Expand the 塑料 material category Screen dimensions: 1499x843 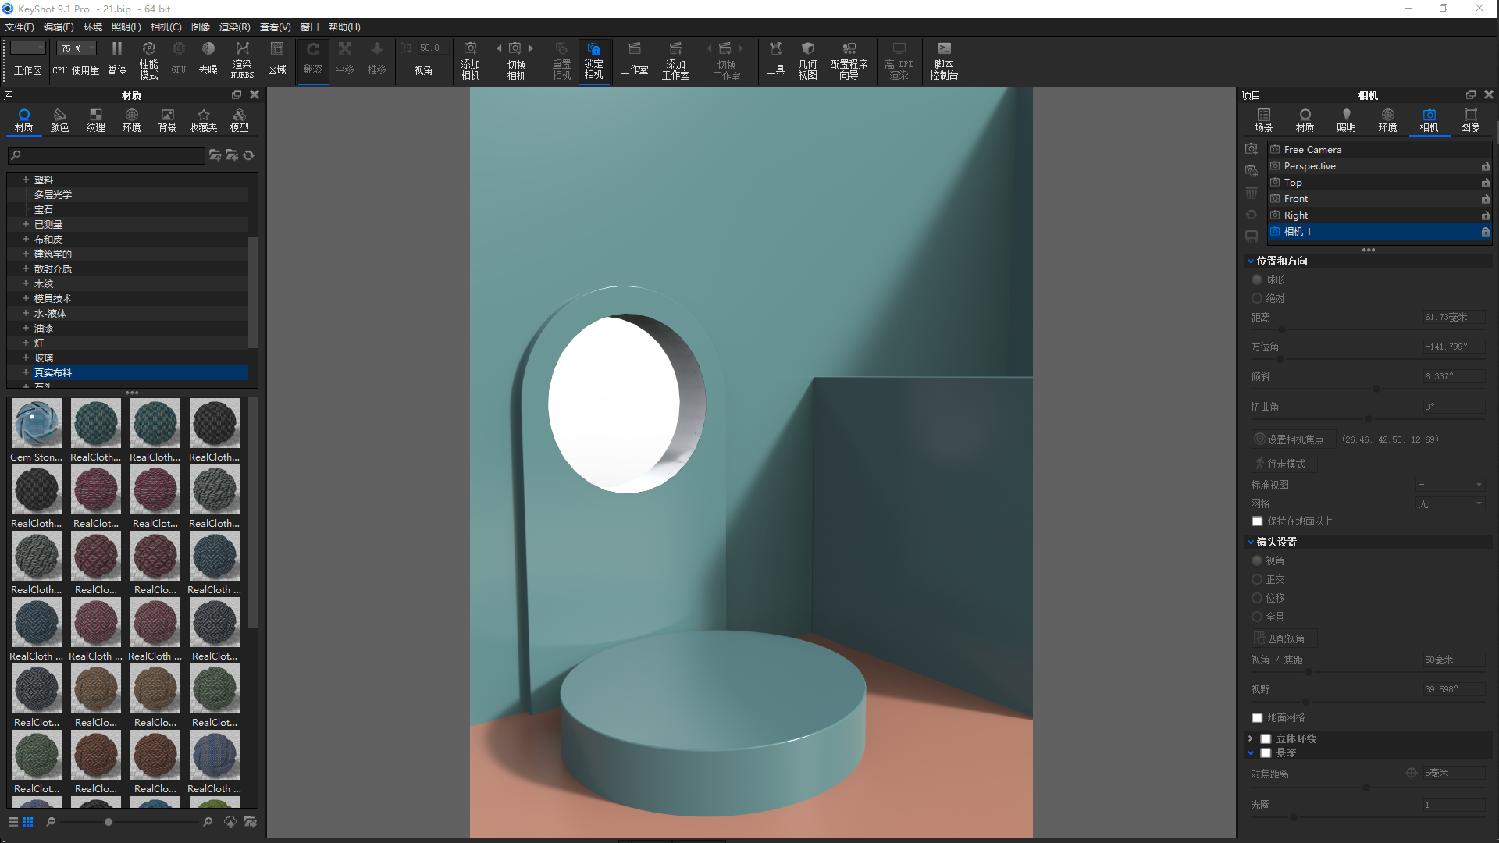coord(25,180)
